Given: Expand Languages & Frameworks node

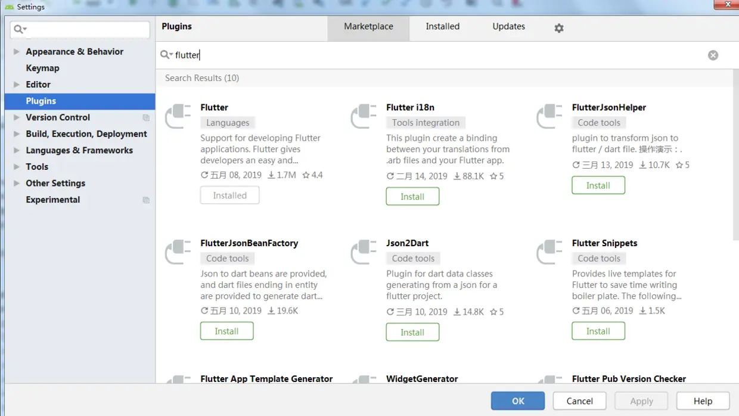Looking at the screenshot, I should (17, 150).
